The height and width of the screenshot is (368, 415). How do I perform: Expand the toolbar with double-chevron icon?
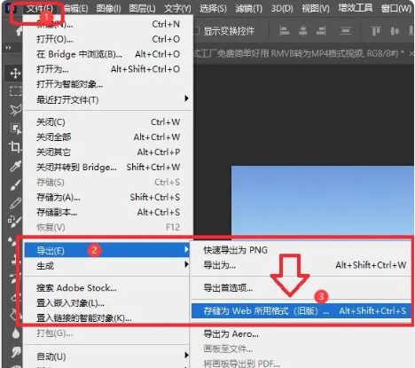coord(8,48)
